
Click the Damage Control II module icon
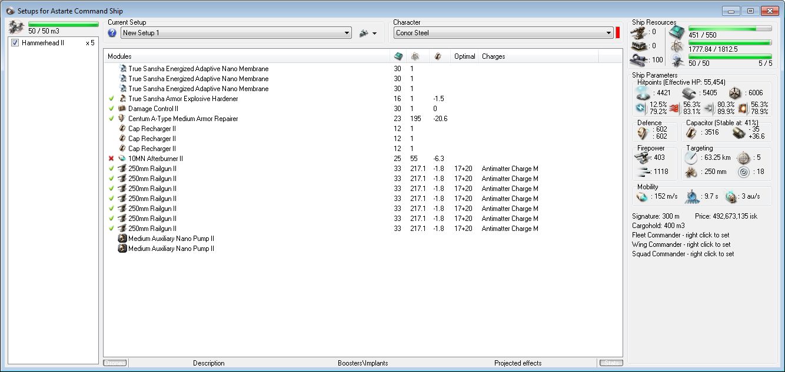pyautogui.click(x=122, y=109)
